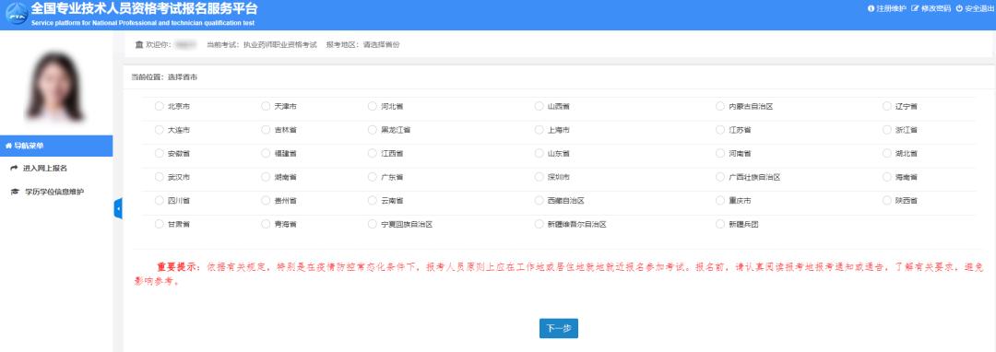The height and width of the screenshot is (352, 996).
Task: Pick 辽宁省 radio button
Action: [887, 106]
